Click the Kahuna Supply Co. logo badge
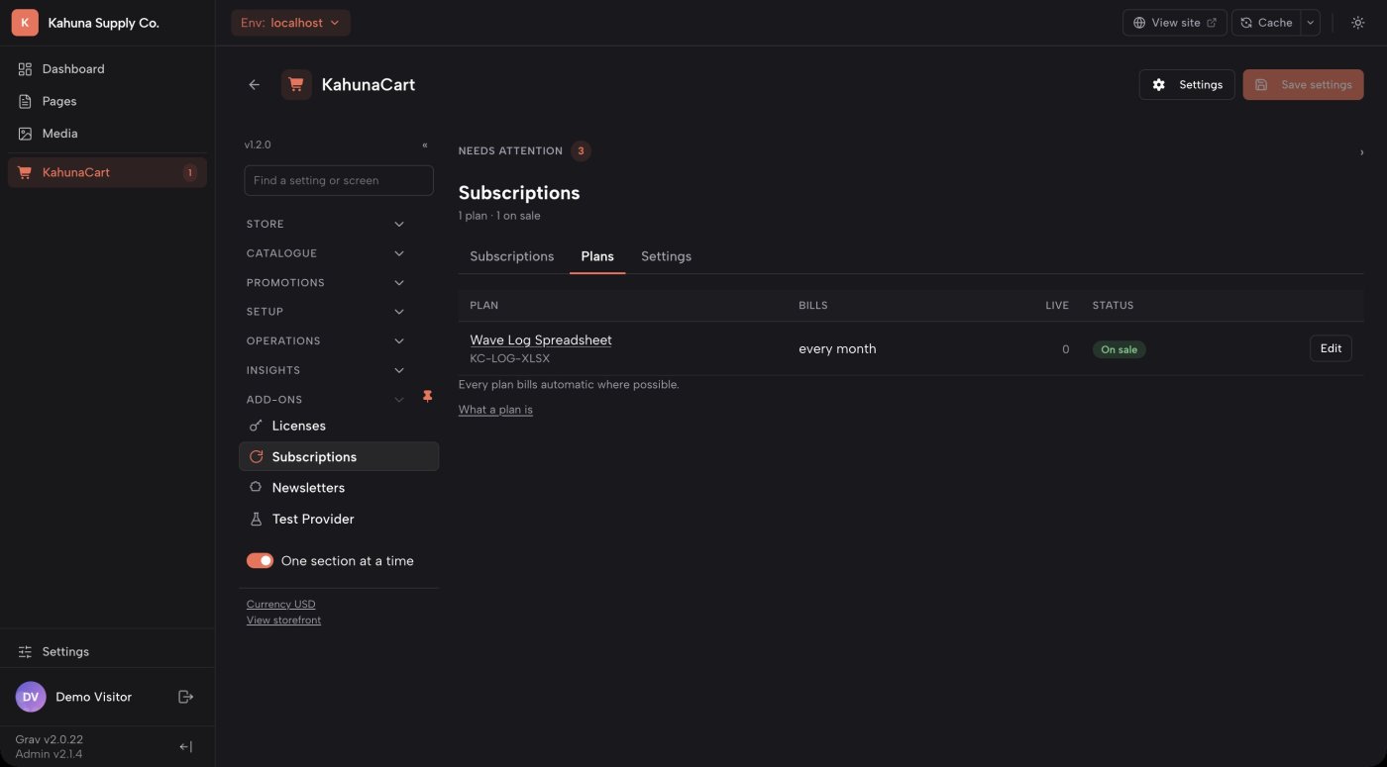The width and height of the screenshot is (1387, 767). pyautogui.click(x=25, y=23)
